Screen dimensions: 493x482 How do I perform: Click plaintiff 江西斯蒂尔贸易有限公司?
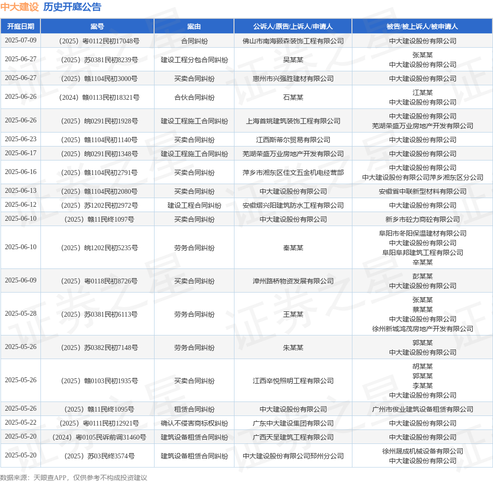(293, 140)
